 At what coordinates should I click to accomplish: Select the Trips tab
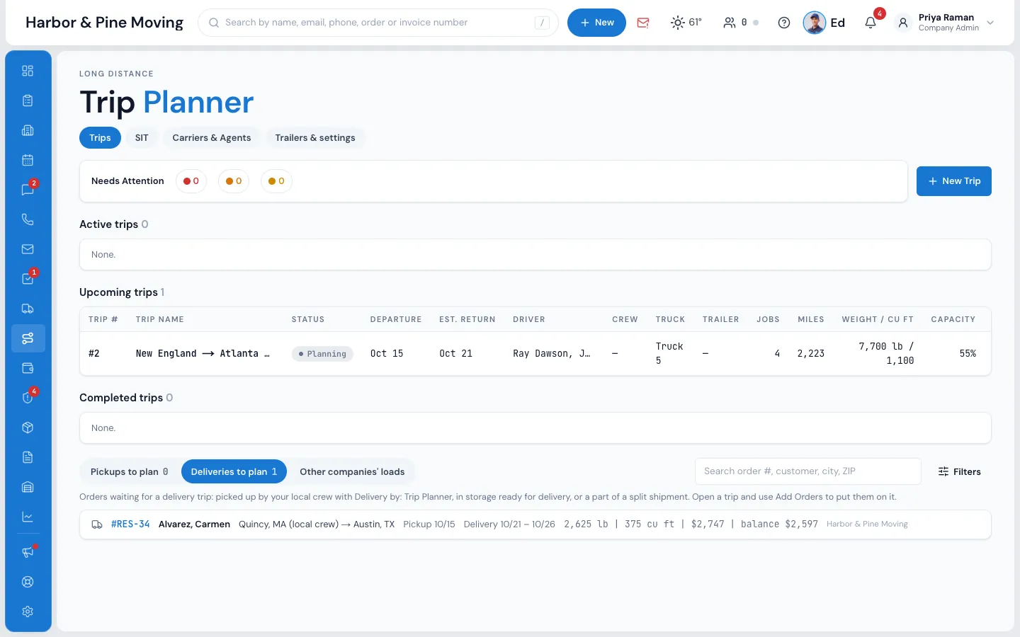(x=100, y=138)
